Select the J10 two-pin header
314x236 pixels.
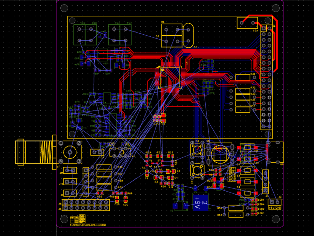[70, 182]
